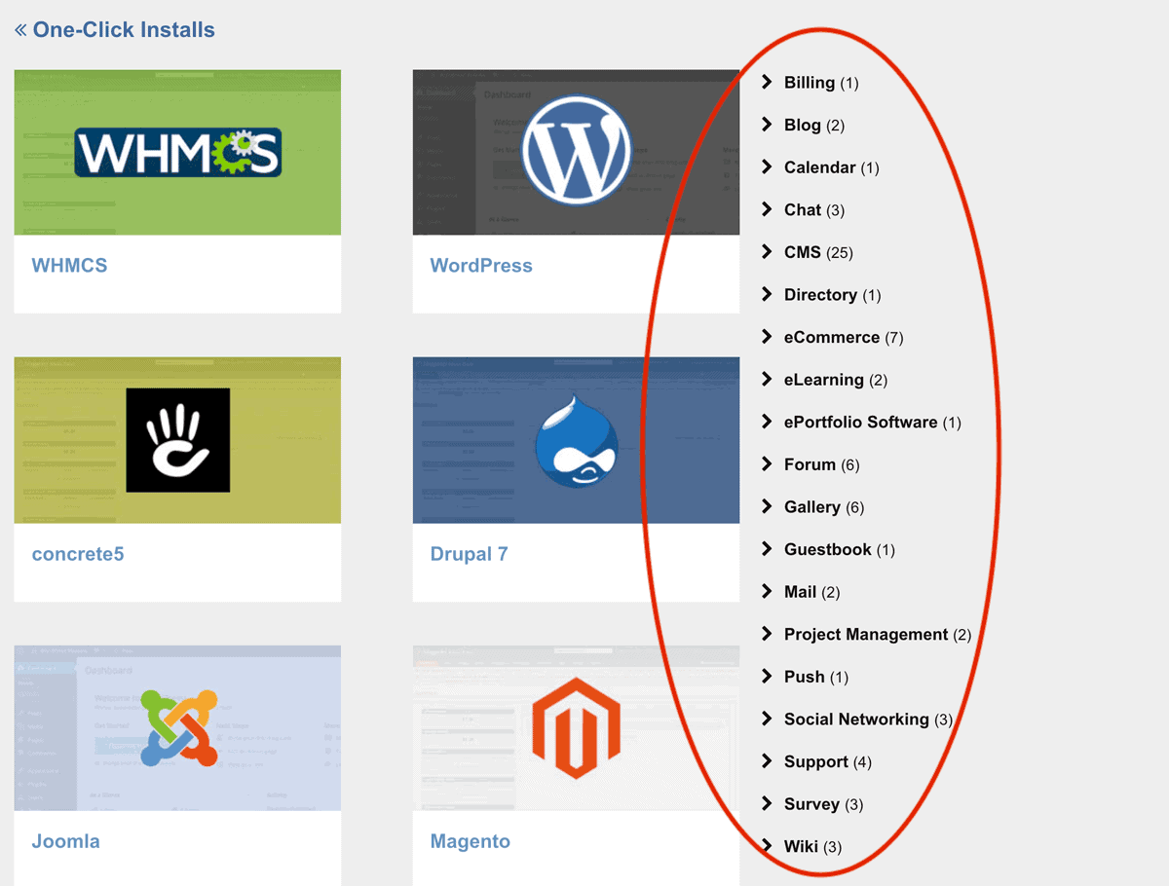Pick the Social Networking (3) label

tap(869, 720)
